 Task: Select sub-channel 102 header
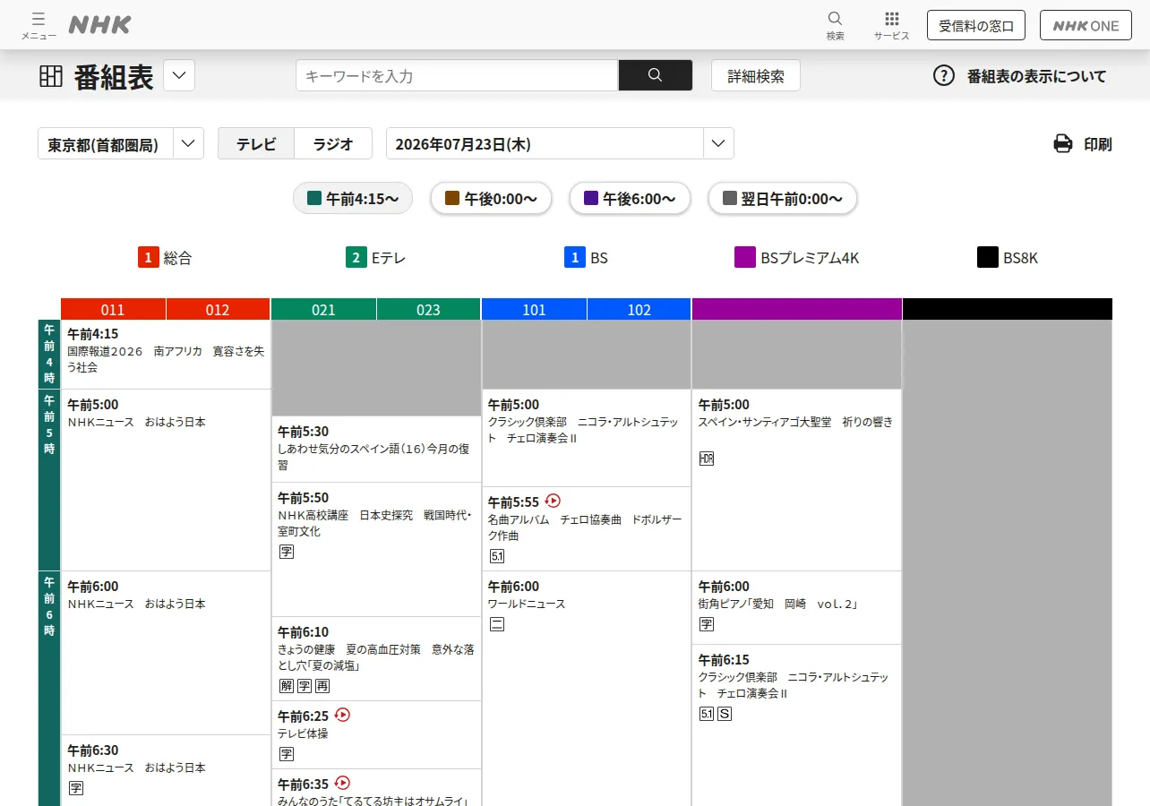[x=639, y=309]
